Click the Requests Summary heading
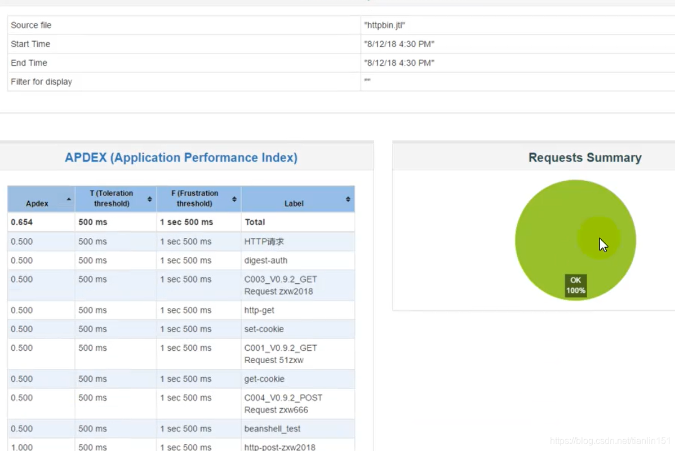This screenshot has width=675, height=451. (585, 158)
